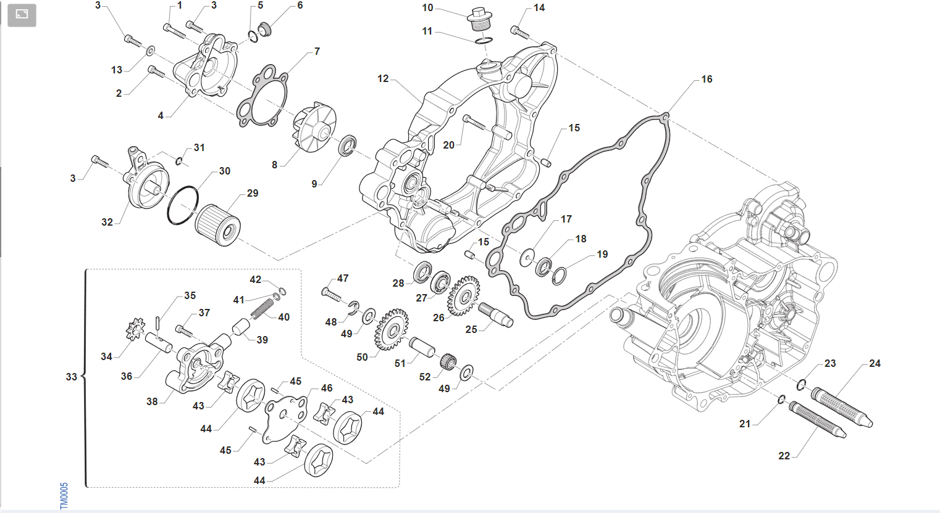Screen dimensions: 940x513
Task: Select callout 7 gasket label
Action: (317, 52)
